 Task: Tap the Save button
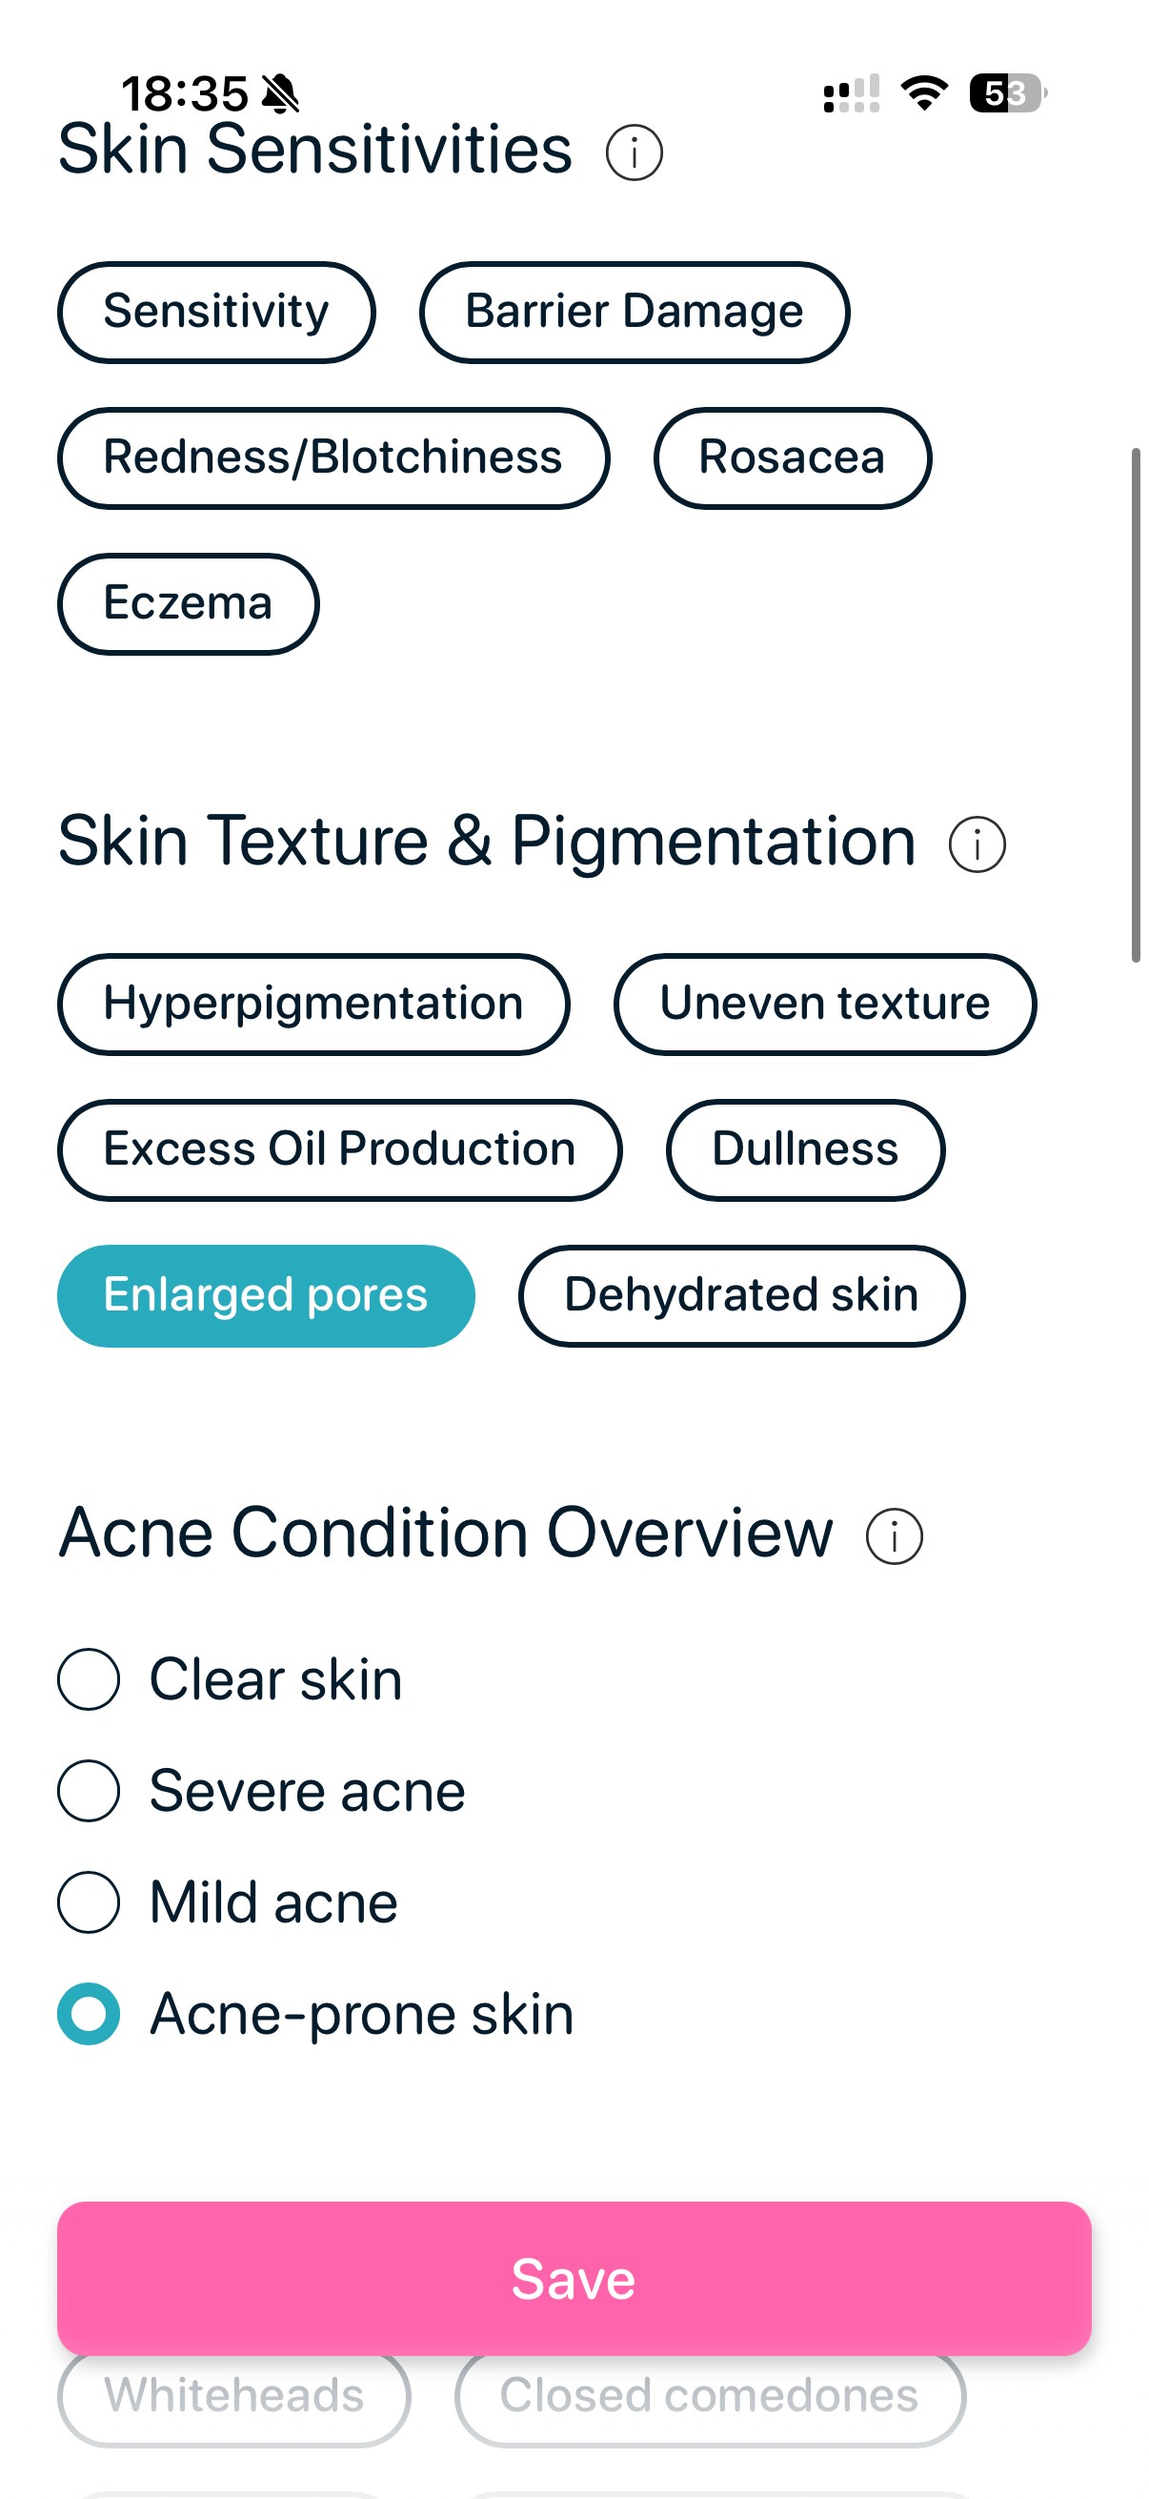pyautogui.click(x=574, y=2280)
